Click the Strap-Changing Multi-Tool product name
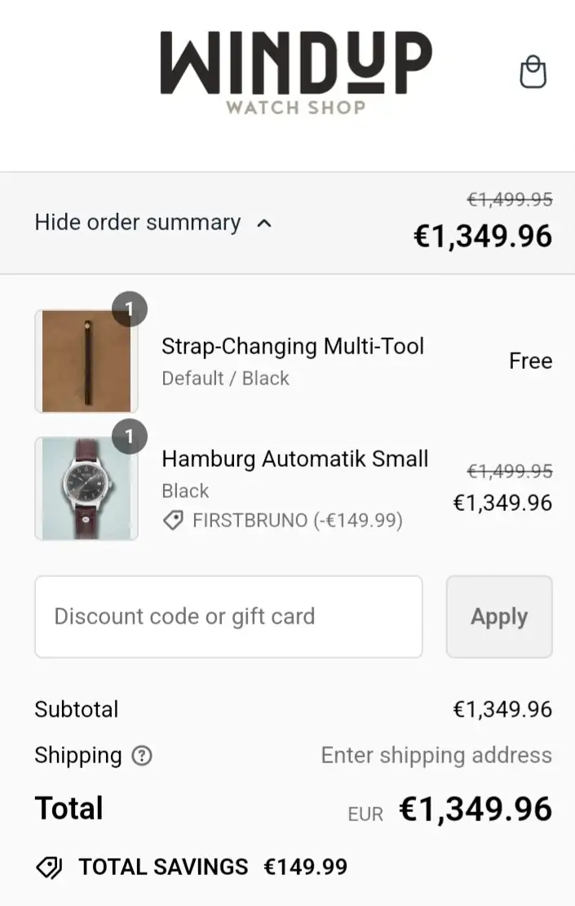Image resolution: width=575 pixels, height=906 pixels. [293, 346]
